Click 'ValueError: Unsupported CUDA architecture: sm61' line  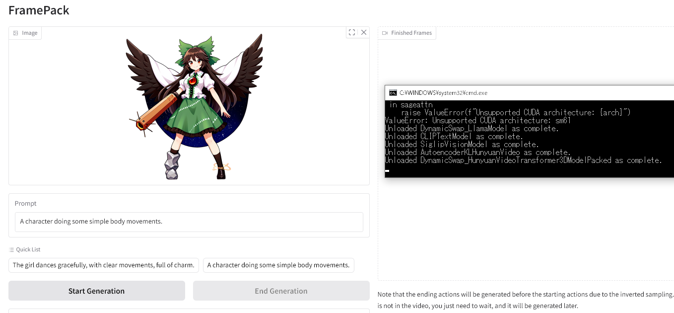pos(478,120)
